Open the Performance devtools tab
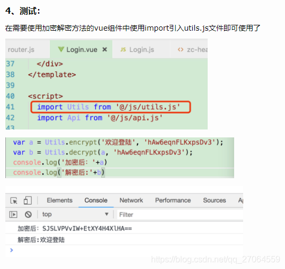Screen dimensions: 285x269 pos(173,200)
